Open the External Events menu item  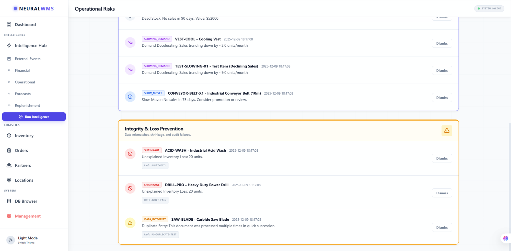[28, 59]
